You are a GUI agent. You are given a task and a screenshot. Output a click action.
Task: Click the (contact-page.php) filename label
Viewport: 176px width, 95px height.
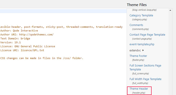click(x=142, y=39)
